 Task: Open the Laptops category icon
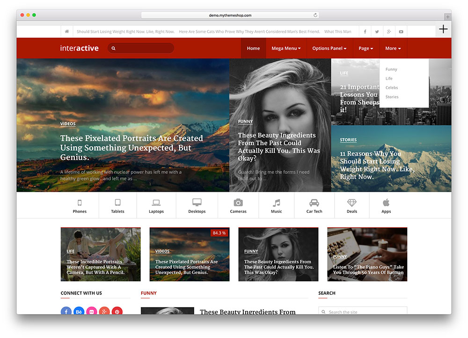(156, 203)
